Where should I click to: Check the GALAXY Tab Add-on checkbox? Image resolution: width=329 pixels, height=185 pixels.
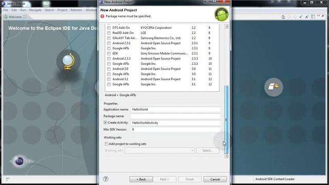click(x=108, y=38)
